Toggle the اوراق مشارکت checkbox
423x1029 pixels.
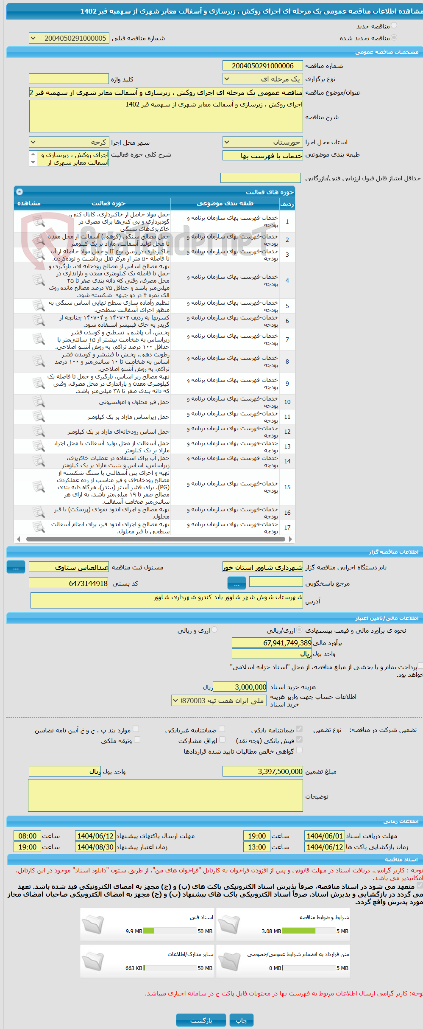point(222,740)
